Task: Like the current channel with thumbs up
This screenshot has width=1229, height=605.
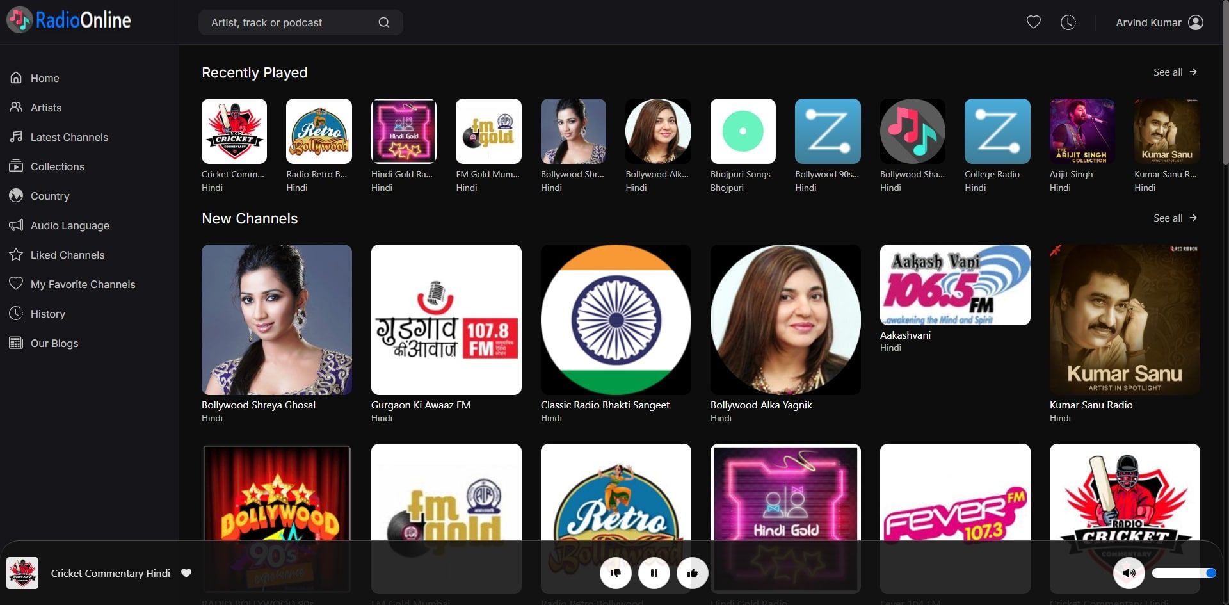Action: point(693,573)
